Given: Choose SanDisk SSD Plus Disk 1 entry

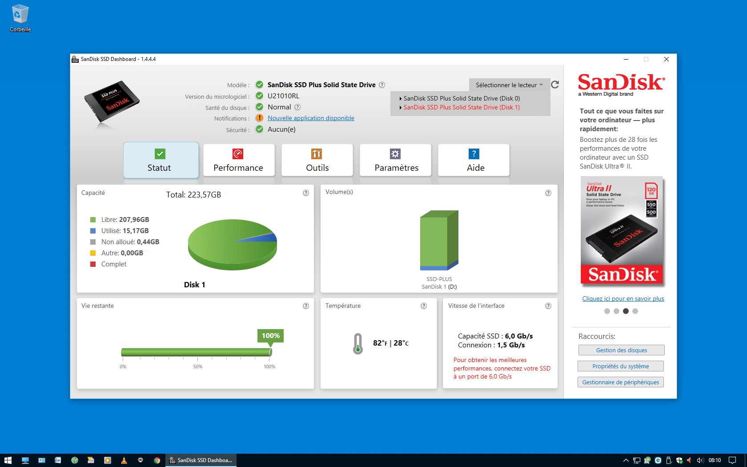Looking at the screenshot, I should (462, 107).
